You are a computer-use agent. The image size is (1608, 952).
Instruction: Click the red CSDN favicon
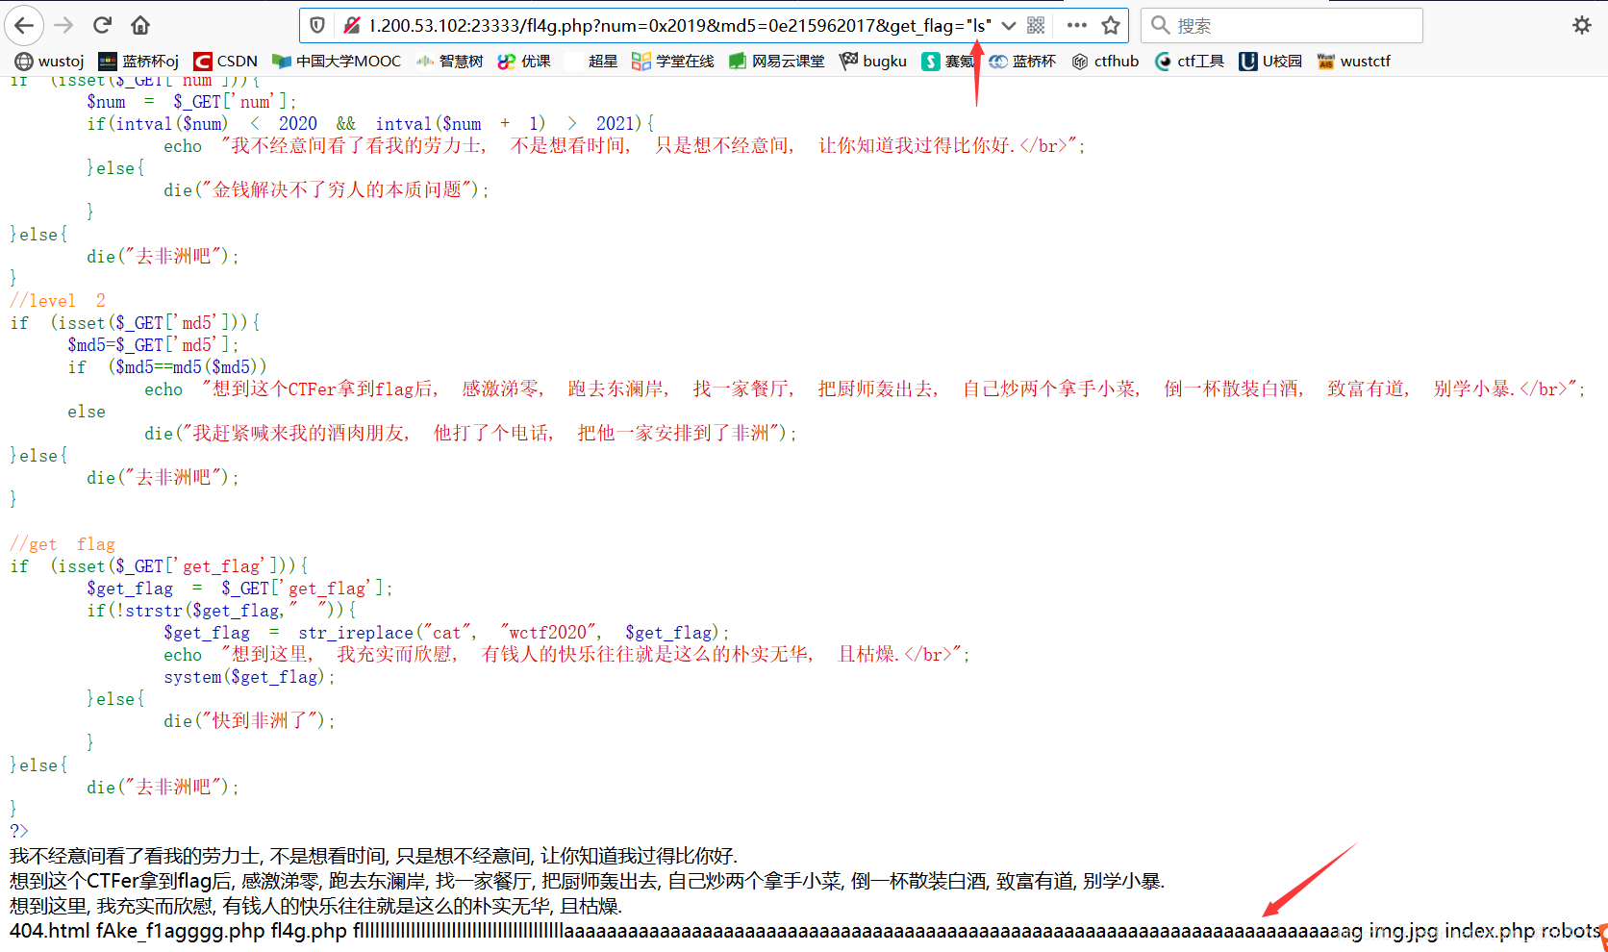pyautogui.click(x=203, y=62)
